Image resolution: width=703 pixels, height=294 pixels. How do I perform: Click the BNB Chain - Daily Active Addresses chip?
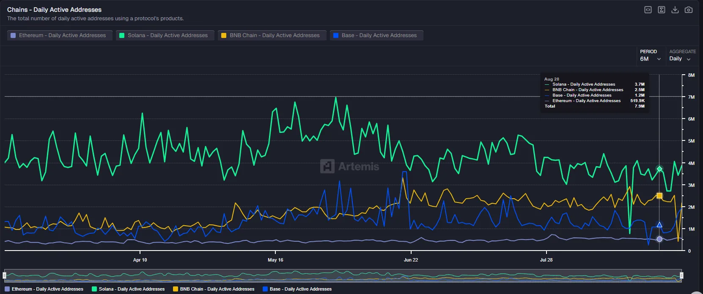pyautogui.click(x=272, y=35)
